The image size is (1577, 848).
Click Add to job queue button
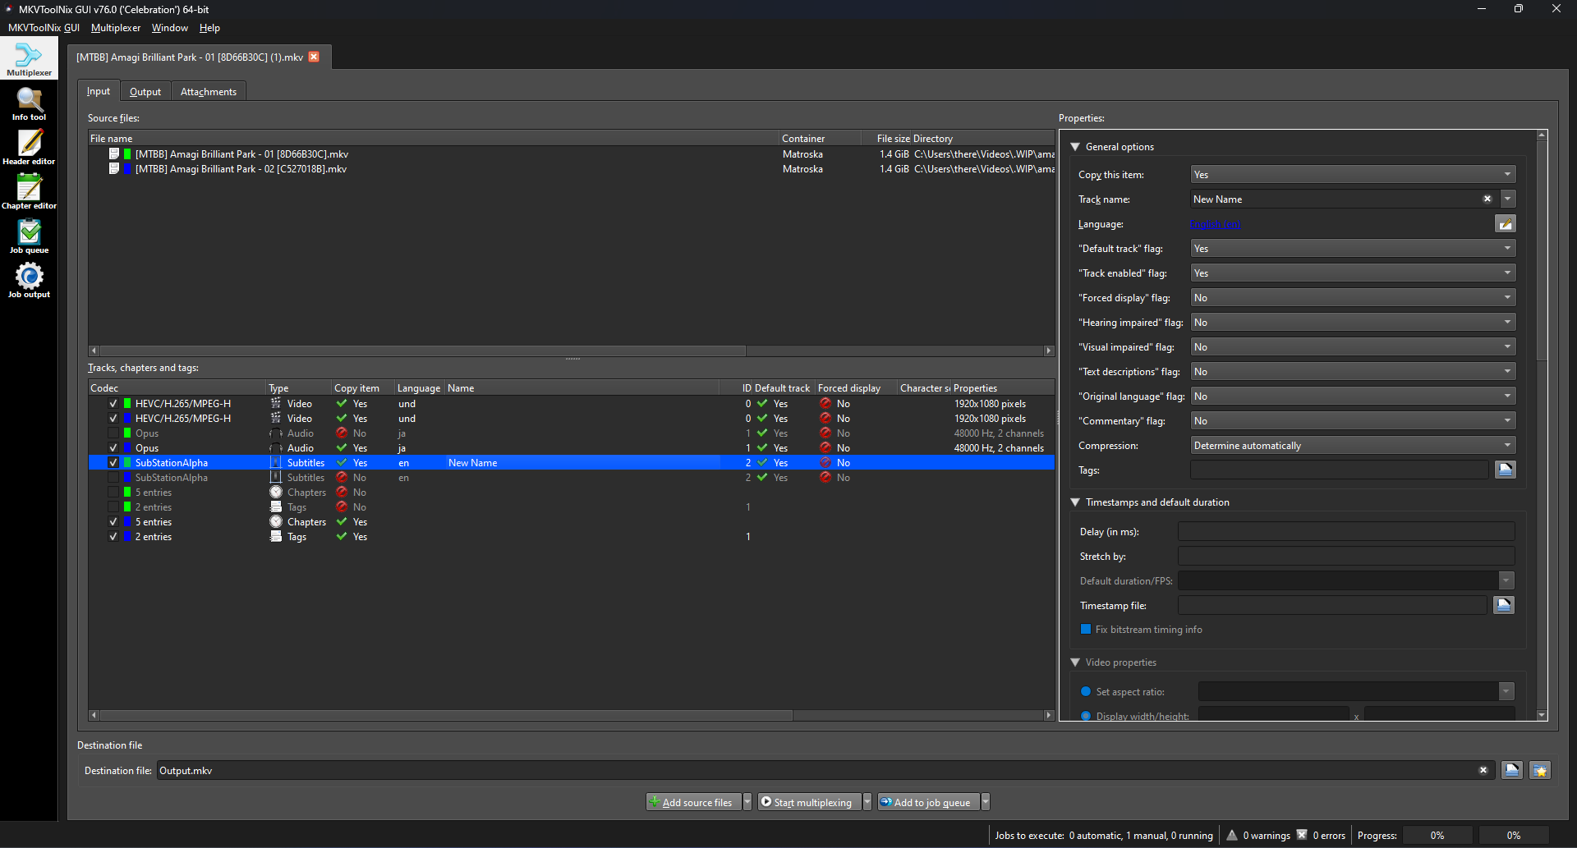coord(928,802)
